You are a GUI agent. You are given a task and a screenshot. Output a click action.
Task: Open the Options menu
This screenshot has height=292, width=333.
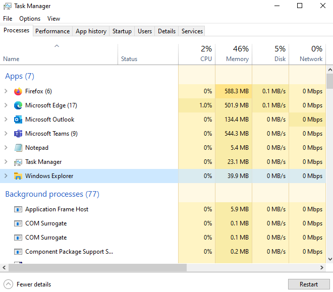click(30, 19)
